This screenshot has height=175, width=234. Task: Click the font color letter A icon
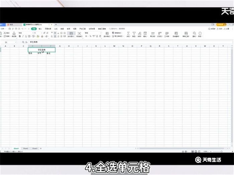pyautogui.click(x=42, y=36)
